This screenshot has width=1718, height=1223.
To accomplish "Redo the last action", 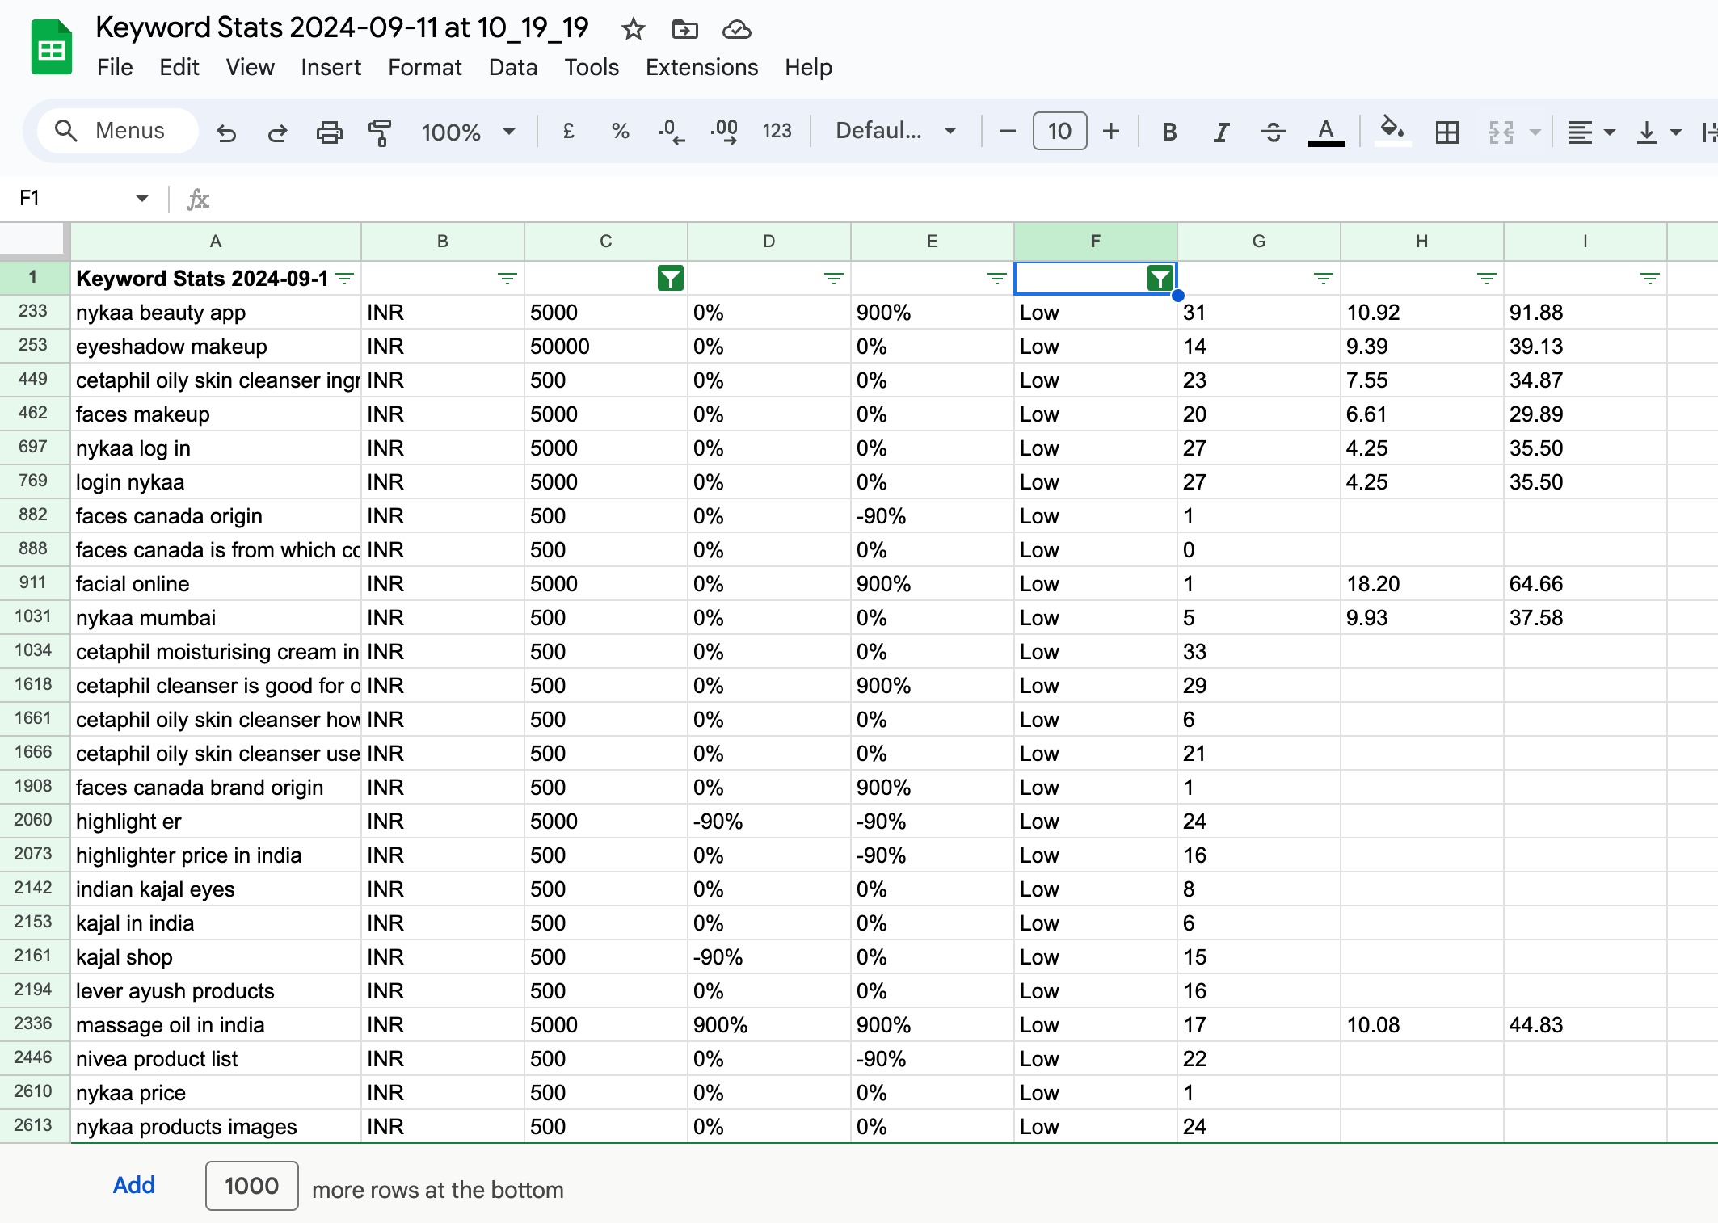I will pos(278,132).
